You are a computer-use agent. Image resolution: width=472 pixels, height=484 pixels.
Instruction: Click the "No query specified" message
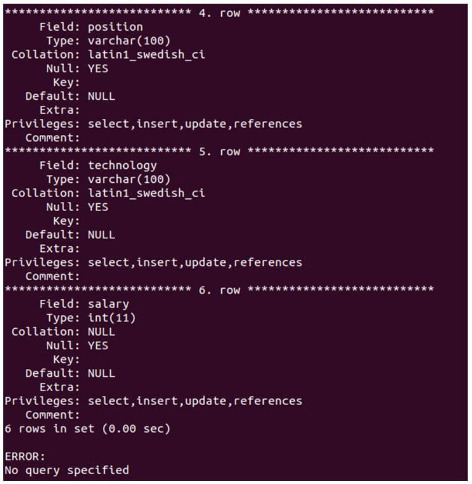click(67, 470)
